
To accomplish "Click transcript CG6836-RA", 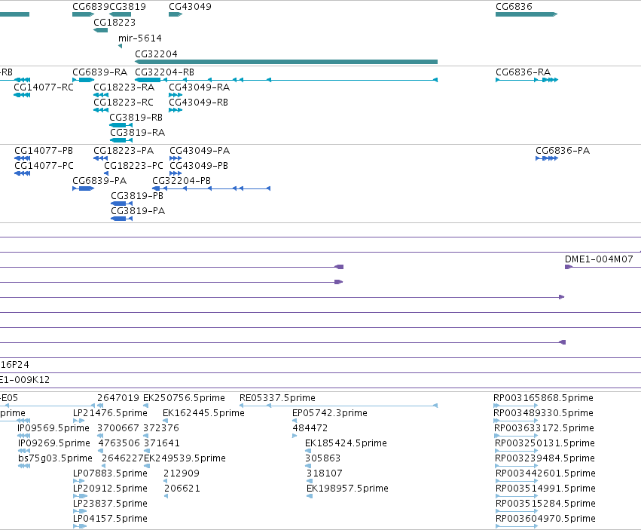I will pos(527,80).
